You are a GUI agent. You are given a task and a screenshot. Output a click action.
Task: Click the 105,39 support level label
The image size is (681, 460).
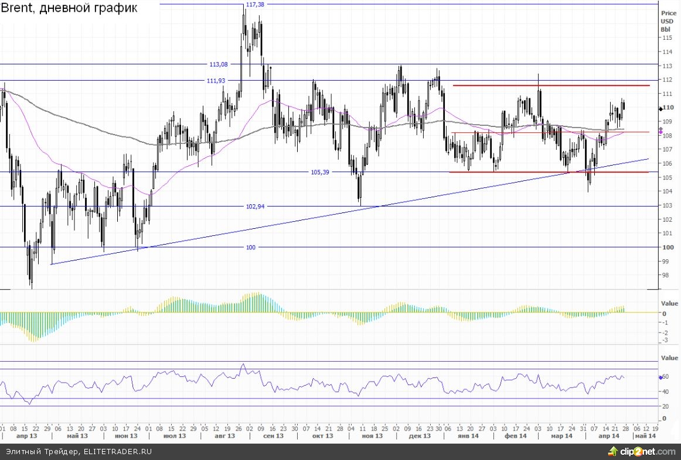[320, 172]
